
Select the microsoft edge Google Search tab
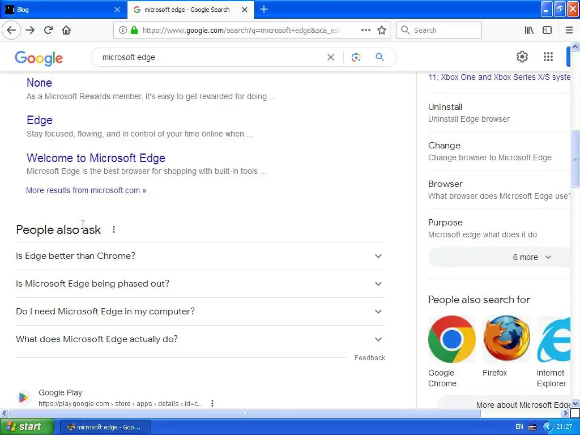click(x=190, y=10)
